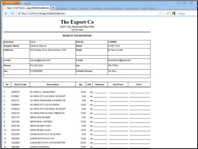Click "NIKON EN-EL1 BATTERY" description
Image resolution: width=198 pixels, height=149 pixels.
point(41,121)
